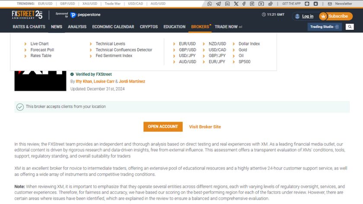Click trending GBP/USD in top bar
The height and width of the screenshot is (204, 363).
67,4
